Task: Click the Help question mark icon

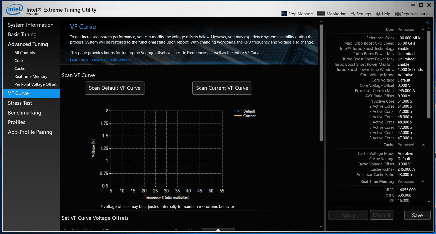Action: click(378, 14)
